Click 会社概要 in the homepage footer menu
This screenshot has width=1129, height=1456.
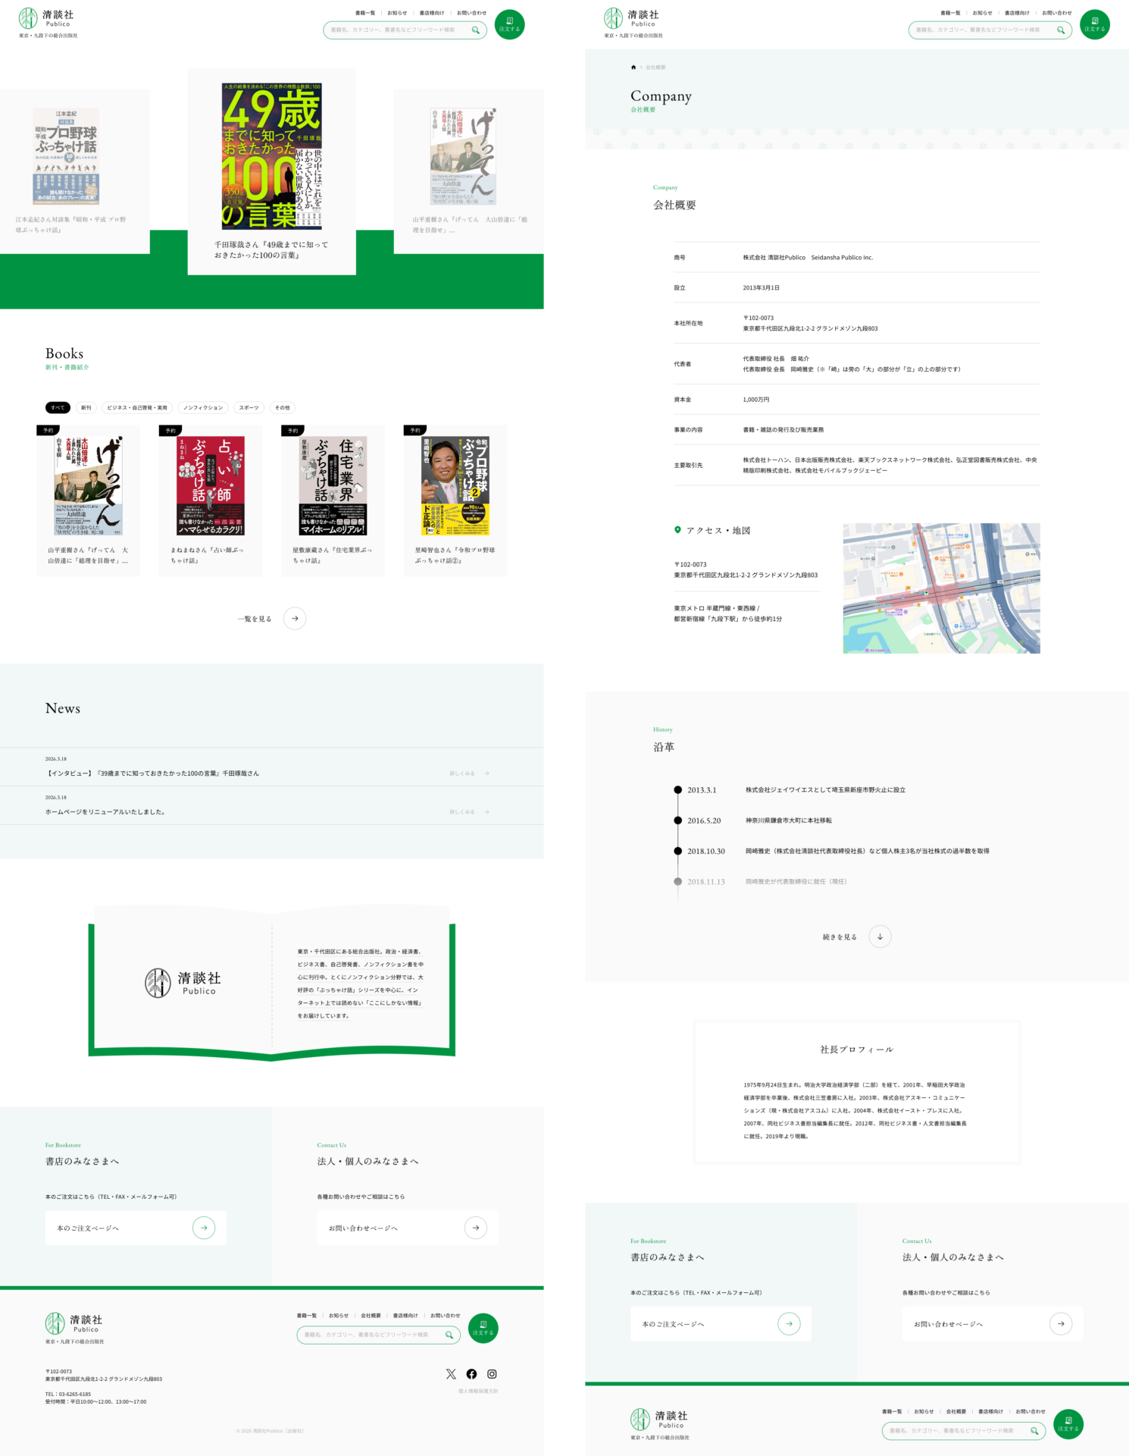(371, 1316)
